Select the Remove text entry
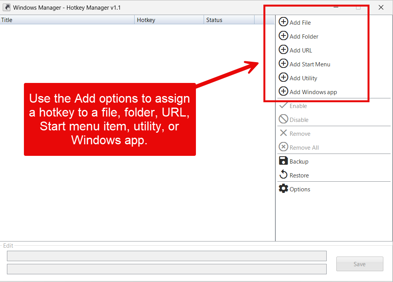The image size is (393, 282). pos(300,134)
